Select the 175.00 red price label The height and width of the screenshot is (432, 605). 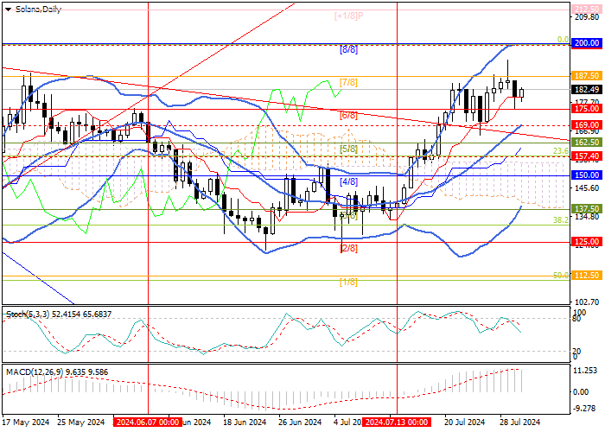pos(586,109)
